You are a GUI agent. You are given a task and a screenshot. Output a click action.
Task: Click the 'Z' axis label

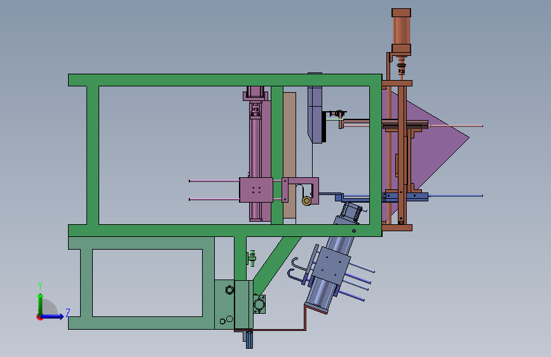click(68, 313)
